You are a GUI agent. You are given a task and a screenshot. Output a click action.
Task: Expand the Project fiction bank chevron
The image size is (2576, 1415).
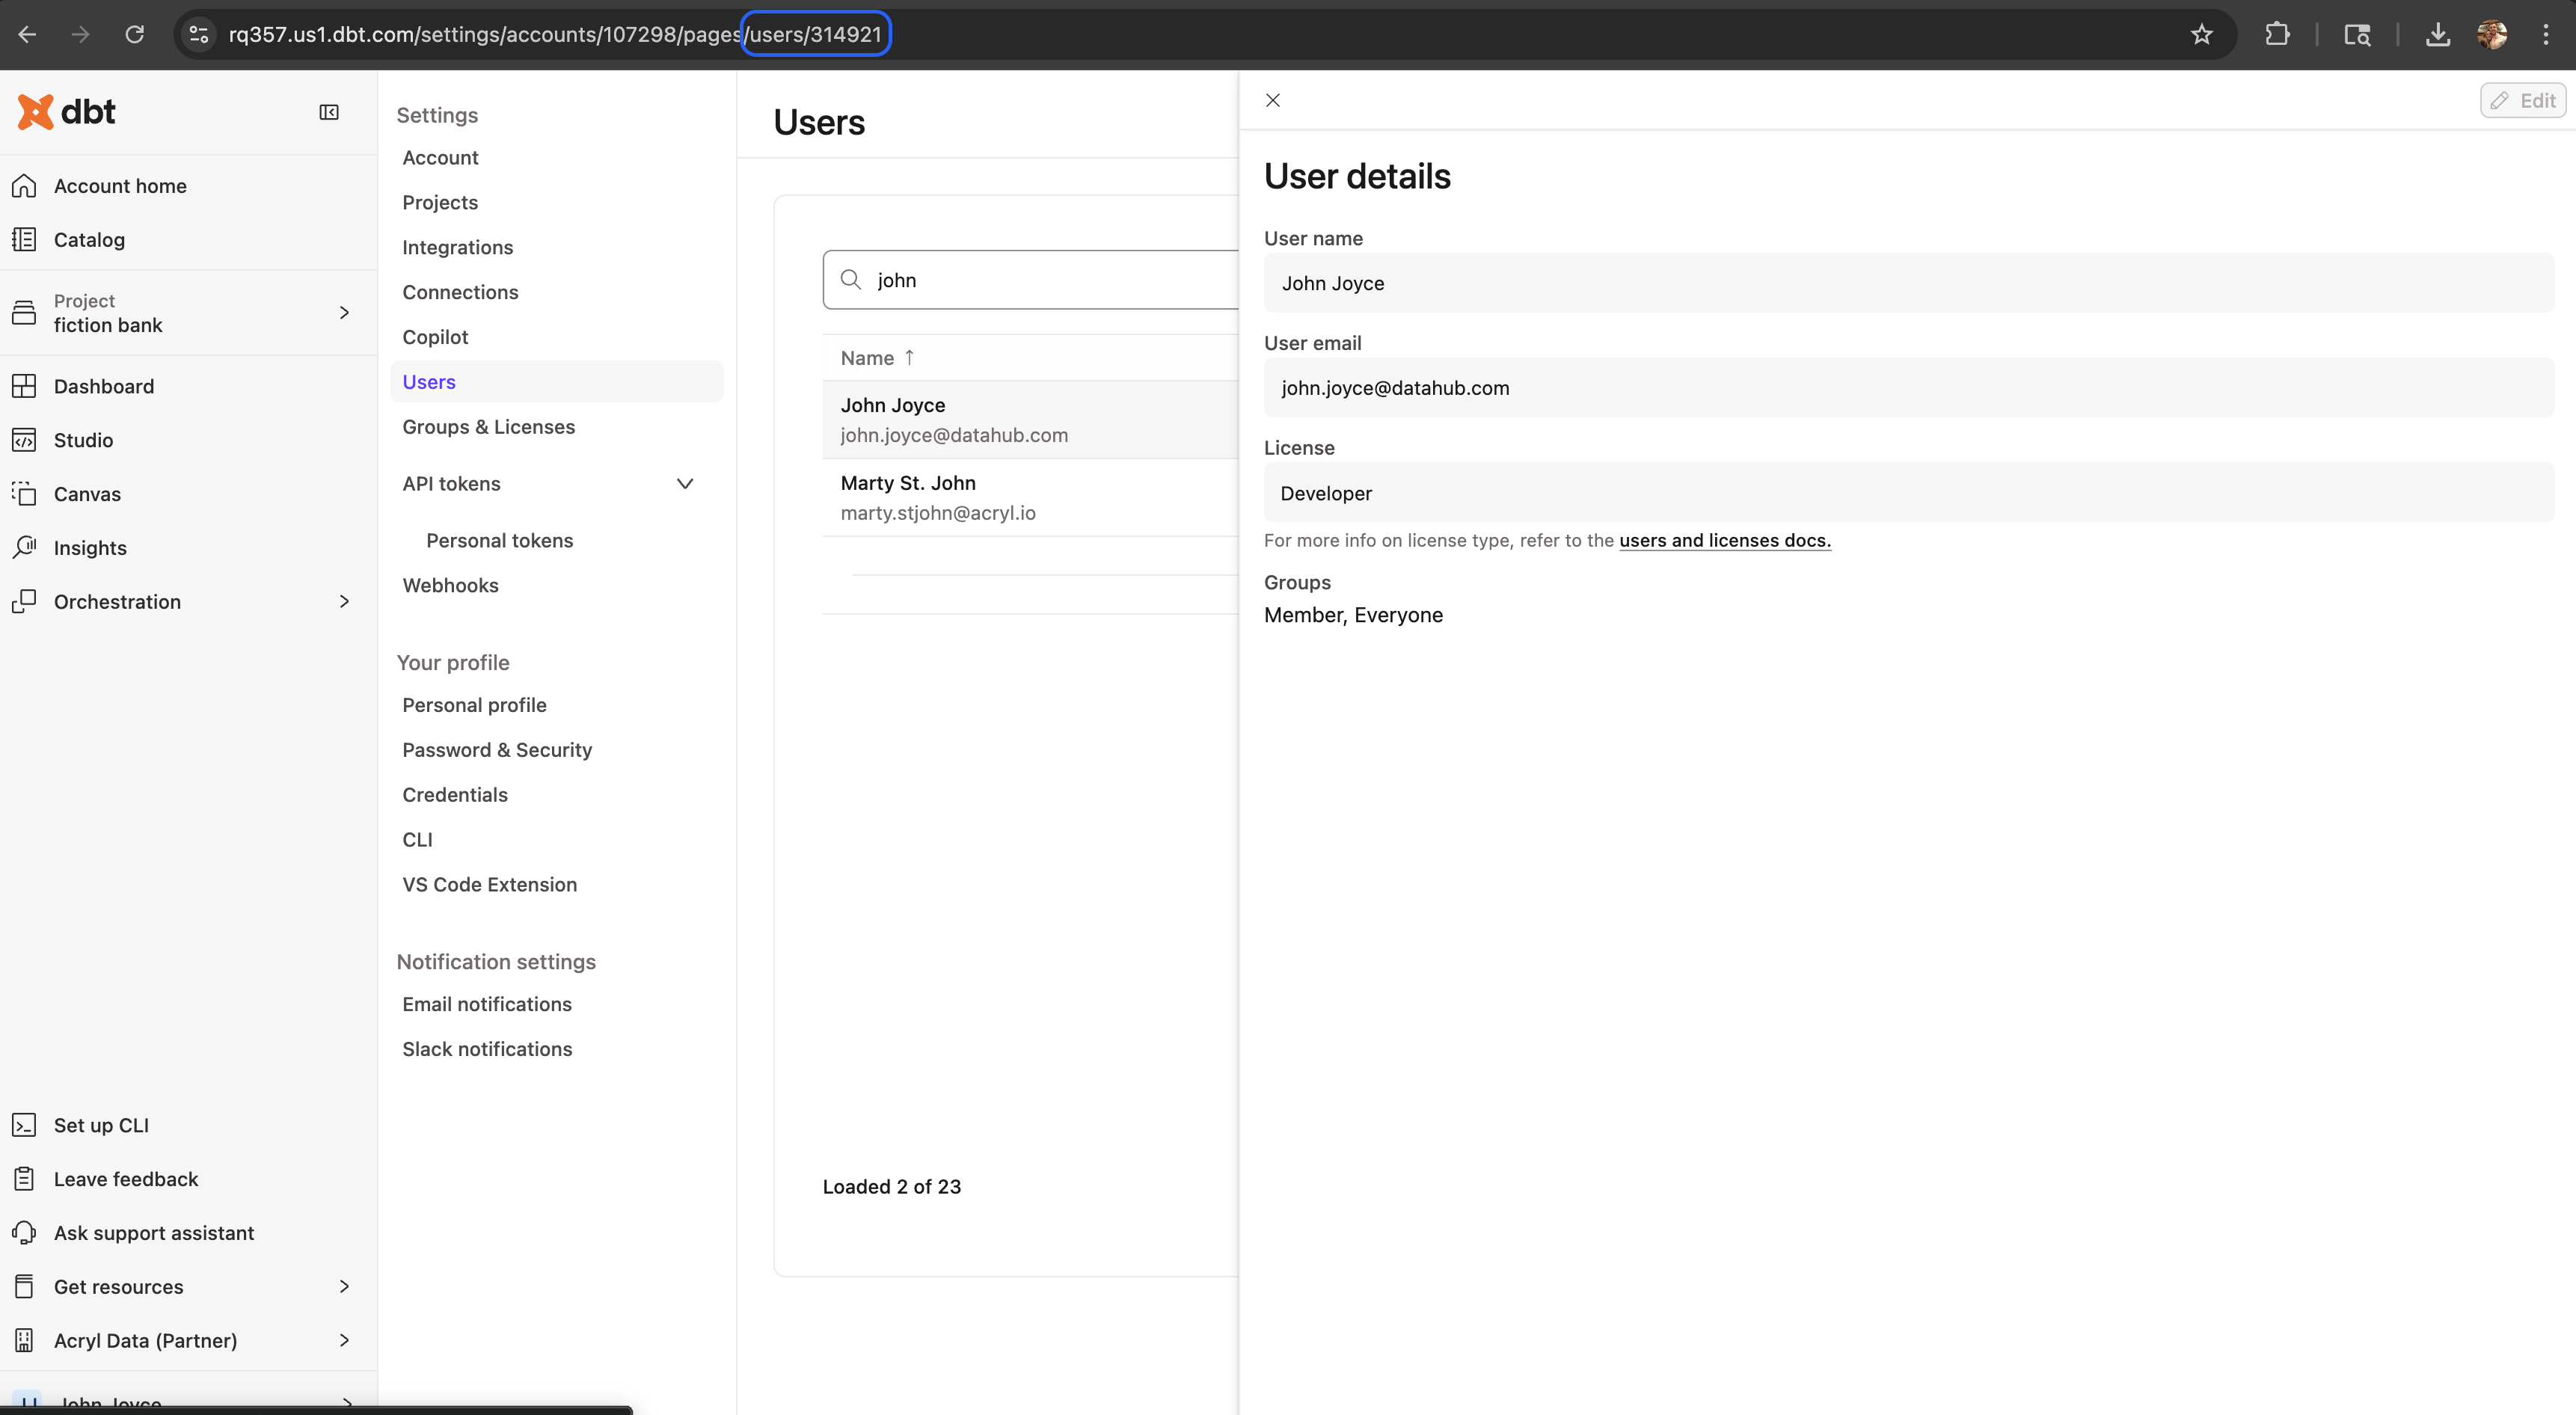(x=344, y=313)
